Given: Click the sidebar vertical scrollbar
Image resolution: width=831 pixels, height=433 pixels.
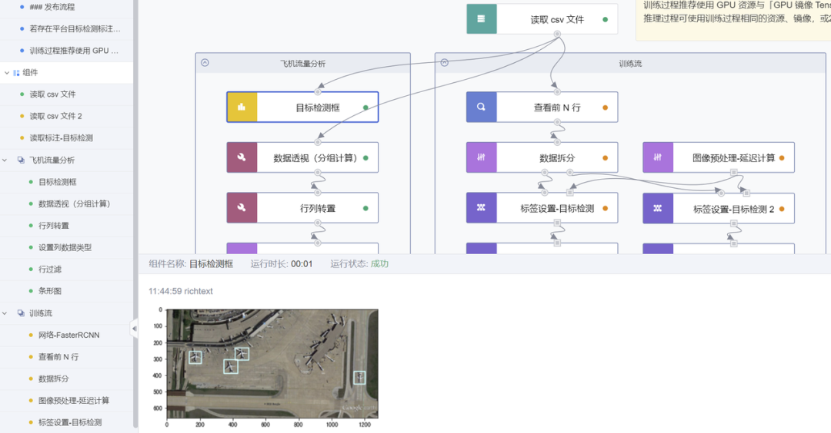Looking at the screenshot, I should 135,211.
